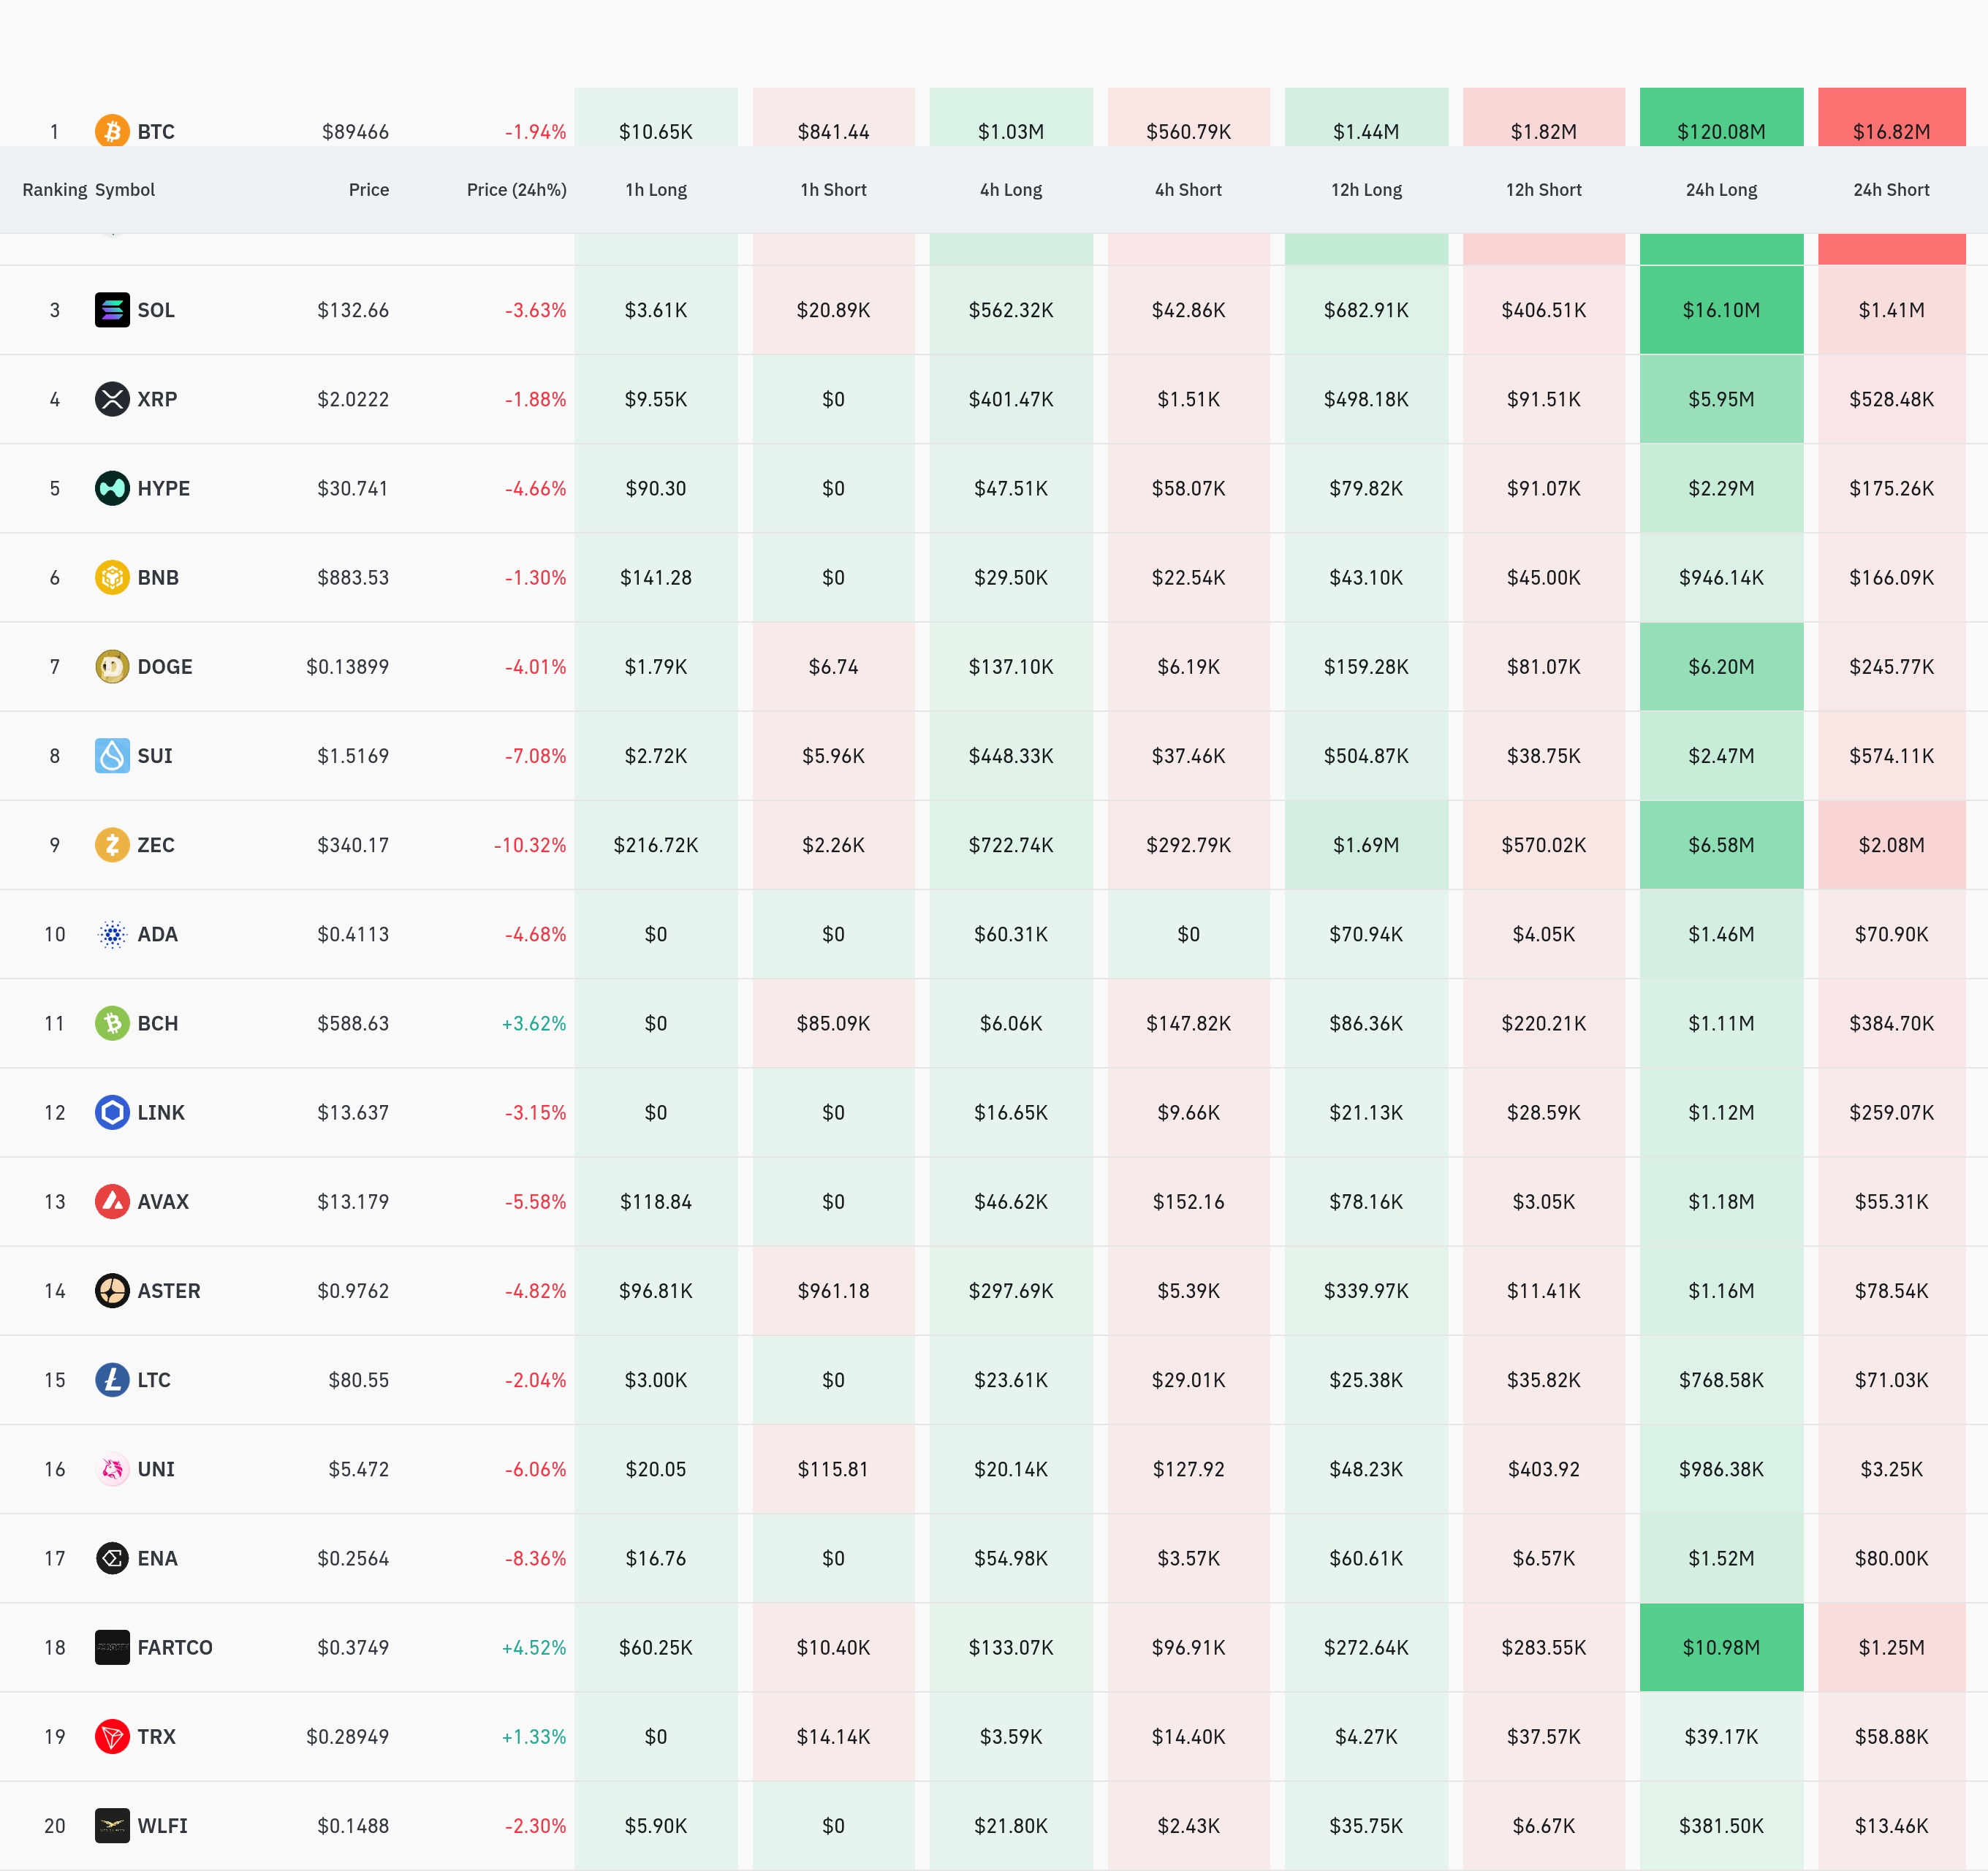Click the WLFI symbol name
The height and width of the screenshot is (1871, 1988).
click(x=162, y=1826)
